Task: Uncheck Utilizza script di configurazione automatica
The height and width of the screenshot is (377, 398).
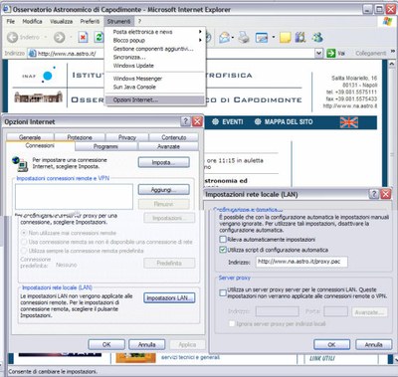Action: 223,250
